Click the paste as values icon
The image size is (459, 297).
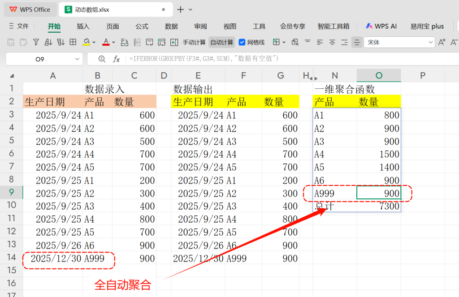click(11, 42)
